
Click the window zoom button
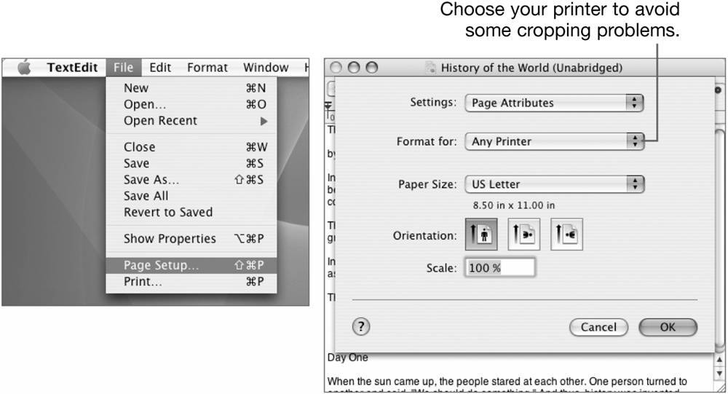pyautogui.click(x=372, y=68)
